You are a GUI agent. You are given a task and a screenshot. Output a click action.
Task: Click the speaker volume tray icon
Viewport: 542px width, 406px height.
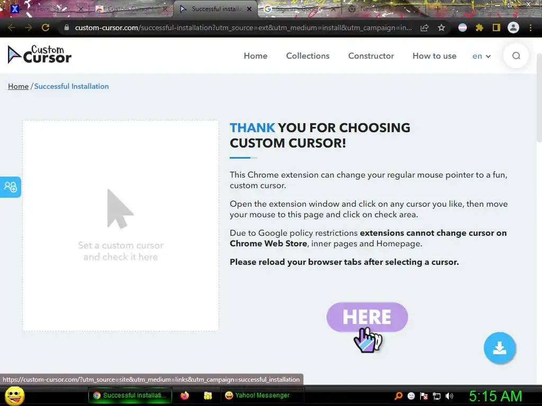tap(449, 395)
